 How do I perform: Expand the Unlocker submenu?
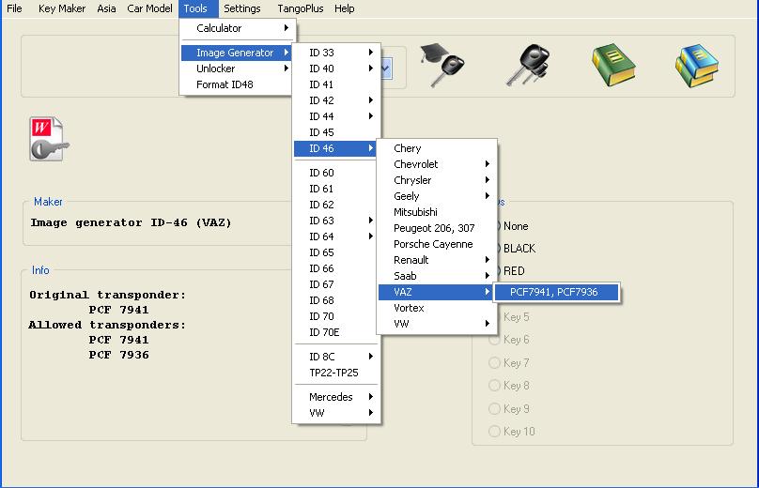pyautogui.click(x=237, y=69)
